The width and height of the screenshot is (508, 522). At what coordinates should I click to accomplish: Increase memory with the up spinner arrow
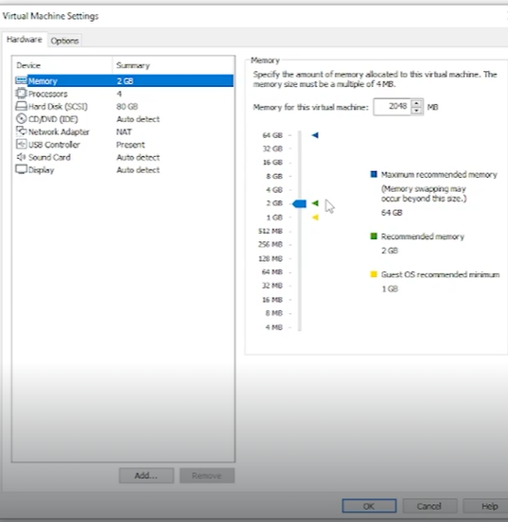416,103
